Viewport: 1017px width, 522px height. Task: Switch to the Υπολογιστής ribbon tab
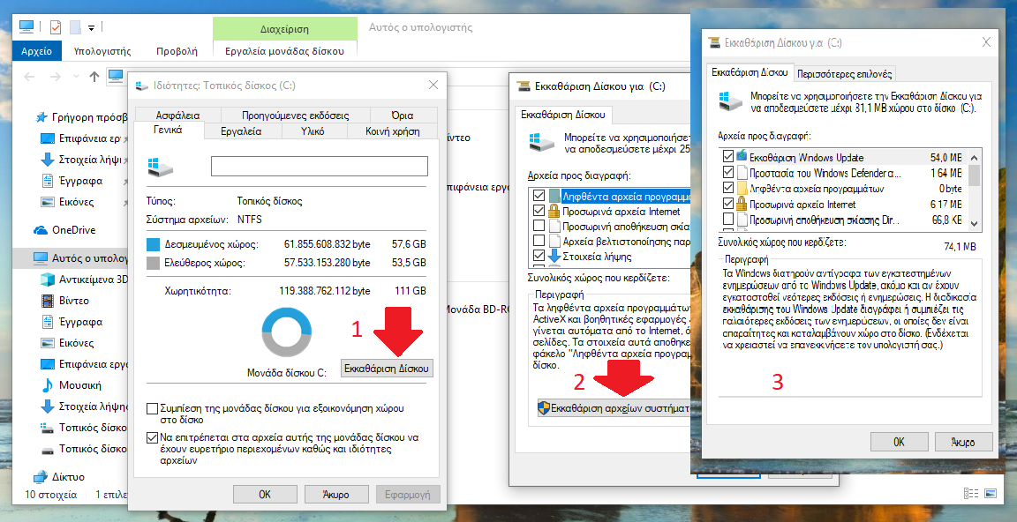pyautogui.click(x=102, y=50)
